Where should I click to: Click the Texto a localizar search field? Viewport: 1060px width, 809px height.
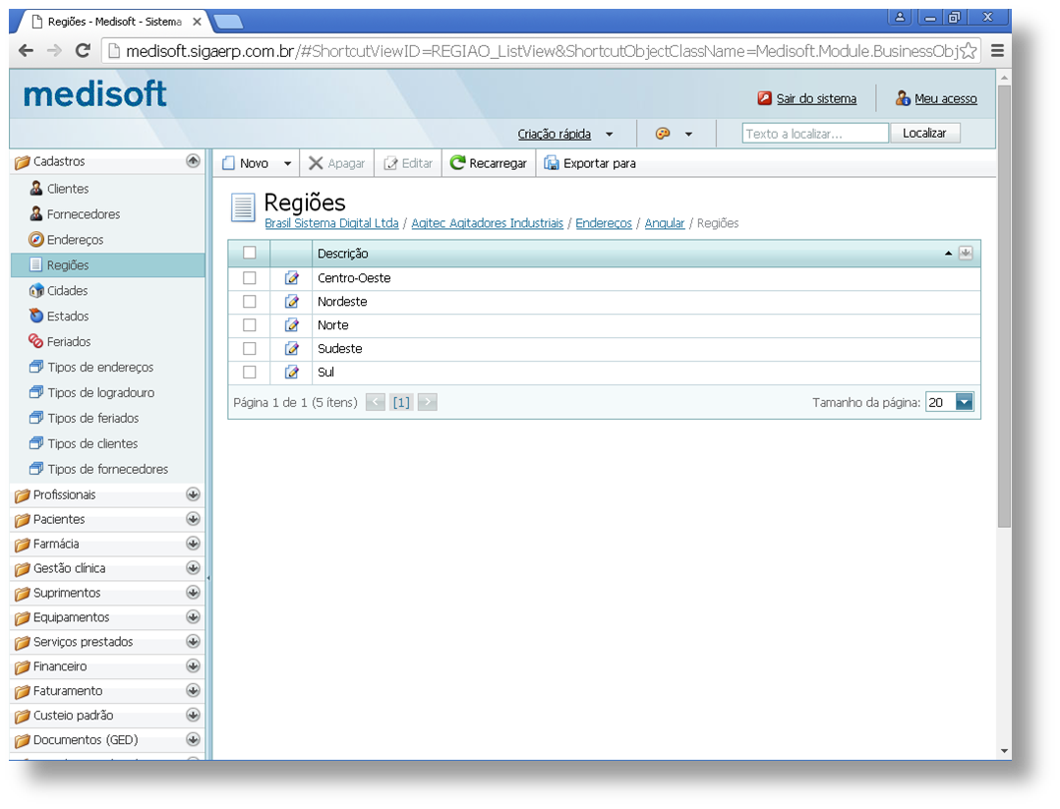(814, 133)
